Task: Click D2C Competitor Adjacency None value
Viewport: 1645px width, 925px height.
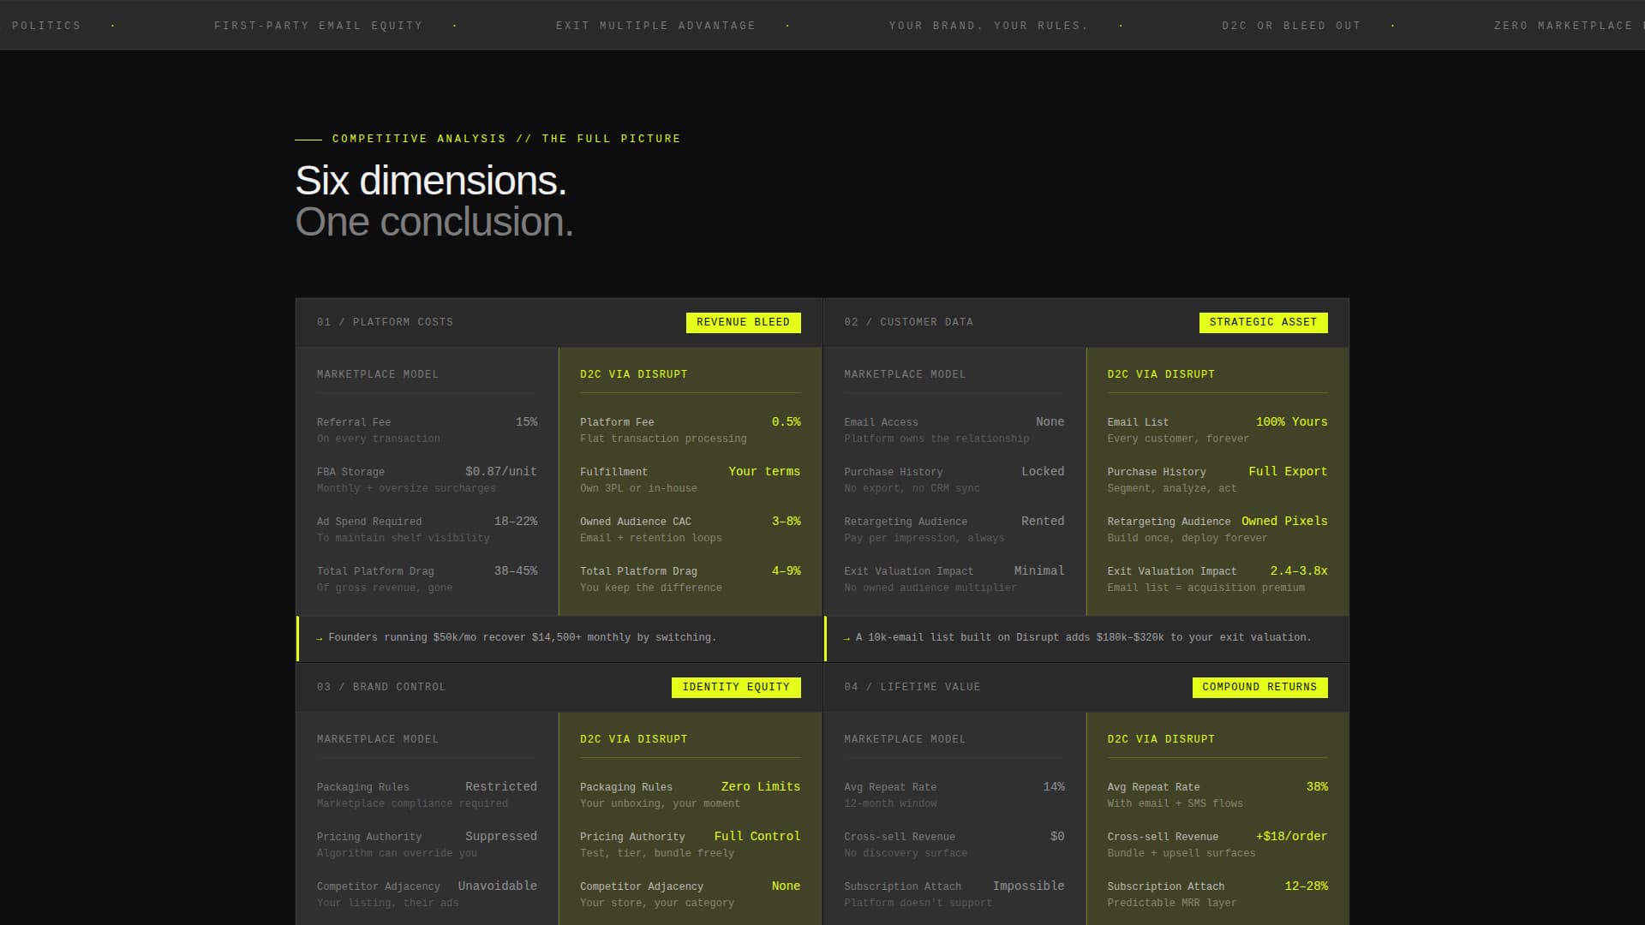Action: click(786, 886)
